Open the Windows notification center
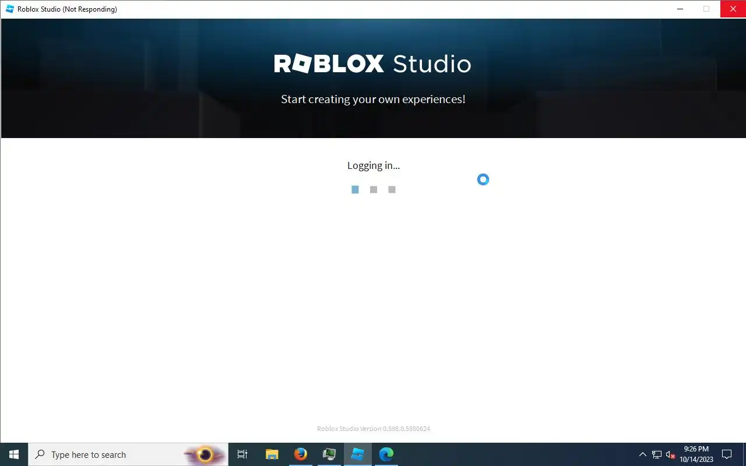 727,454
